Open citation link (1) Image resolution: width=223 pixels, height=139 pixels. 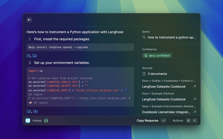29,56
